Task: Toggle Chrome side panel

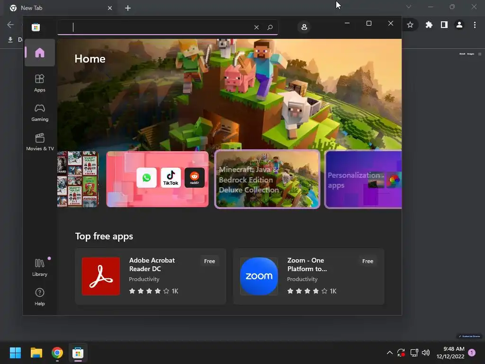Action: pos(444,25)
